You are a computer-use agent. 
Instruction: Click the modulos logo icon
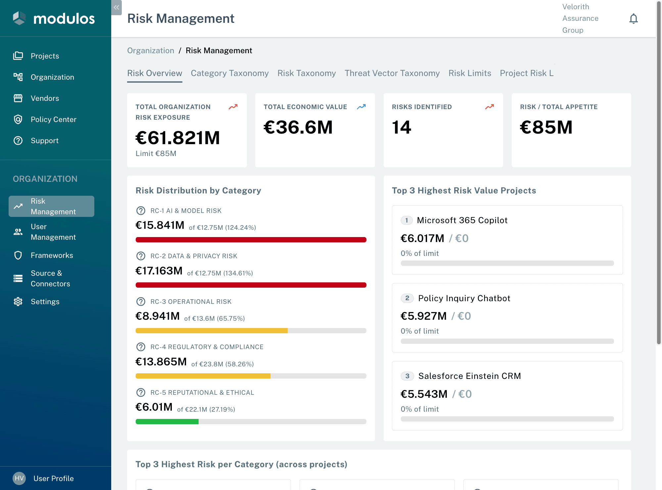19,18
